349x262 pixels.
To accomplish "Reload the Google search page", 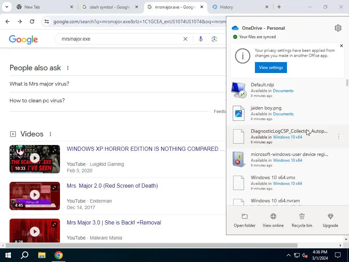I will (x=32, y=21).
